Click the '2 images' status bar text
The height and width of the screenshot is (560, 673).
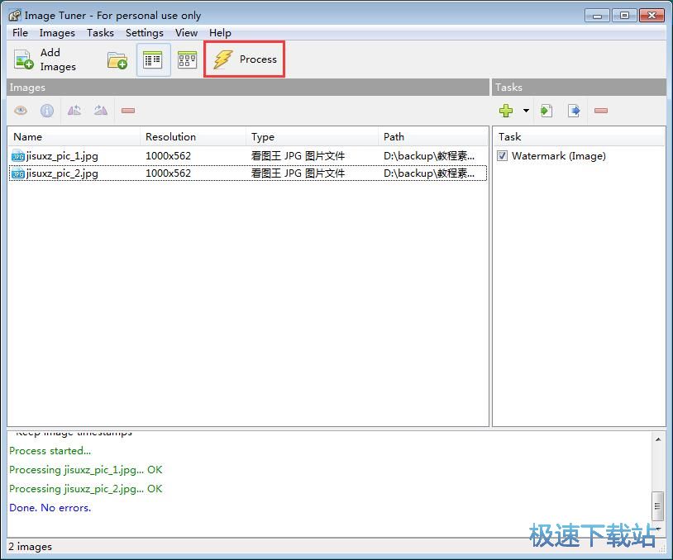click(x=30, y=547)
